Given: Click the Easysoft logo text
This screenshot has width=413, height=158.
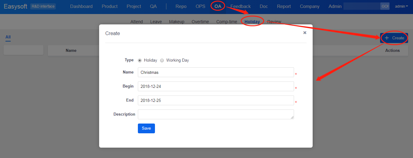Looking at the screenshot, I should (16, 6).
